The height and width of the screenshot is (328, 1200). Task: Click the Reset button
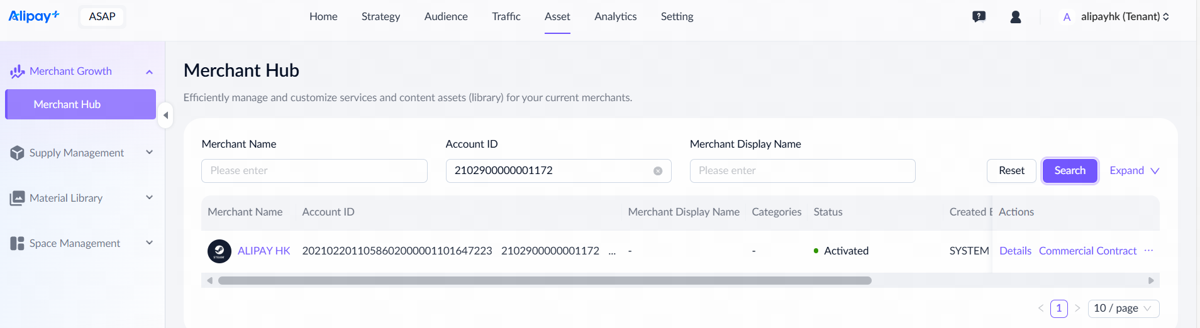click(1011, 171)
